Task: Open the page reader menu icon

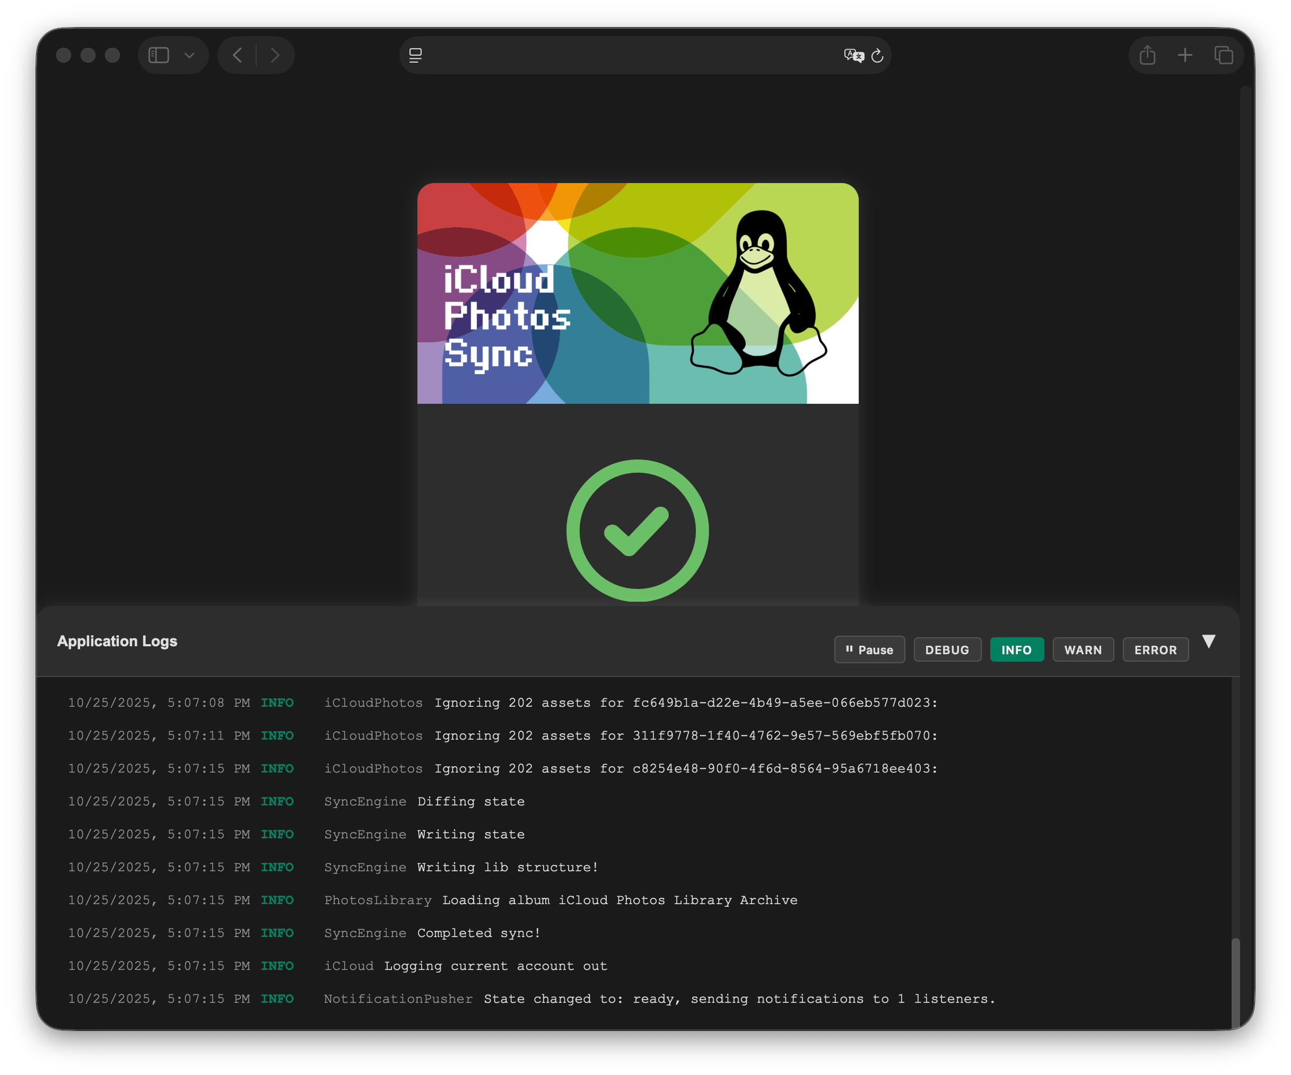Action: (x=416, y=55)
